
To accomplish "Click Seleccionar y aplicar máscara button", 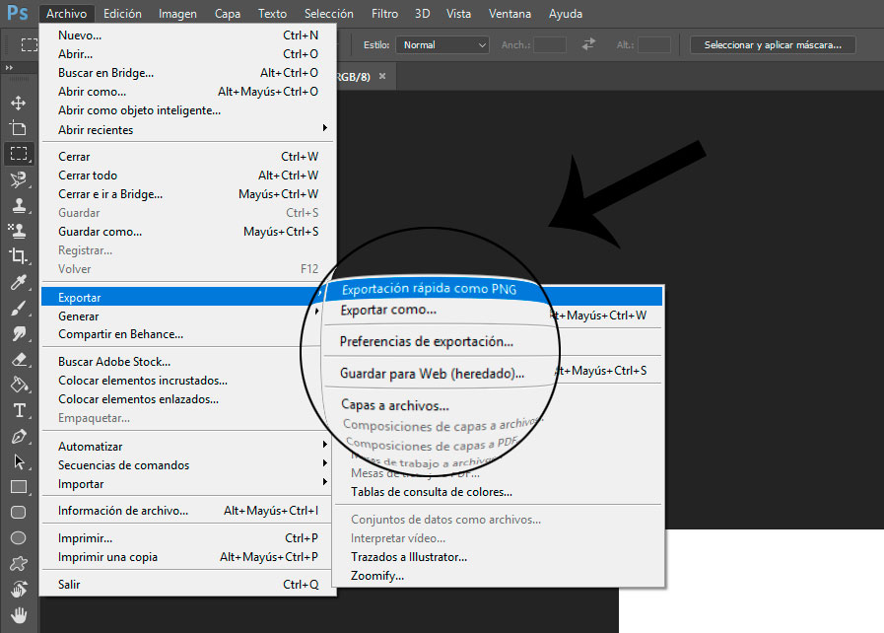I will 773,44.
